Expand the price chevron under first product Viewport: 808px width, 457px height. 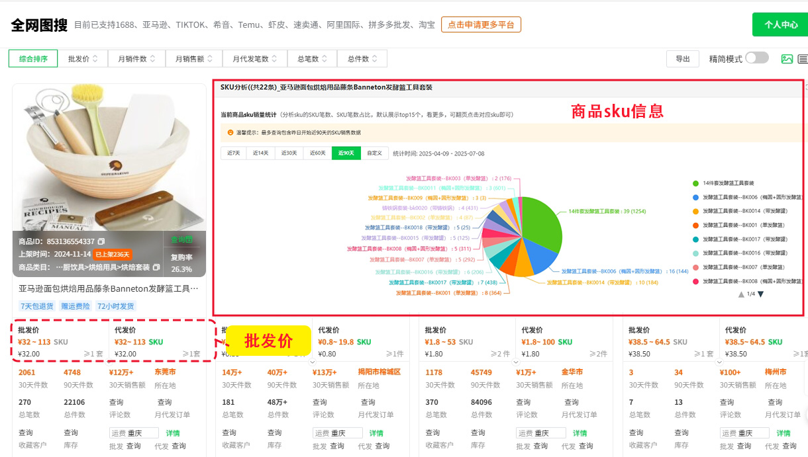(109, 362)
